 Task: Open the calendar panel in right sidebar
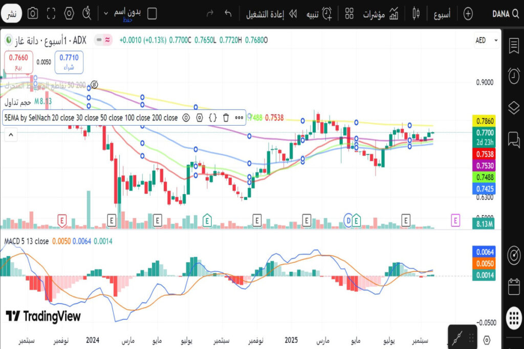pos(513,287)
